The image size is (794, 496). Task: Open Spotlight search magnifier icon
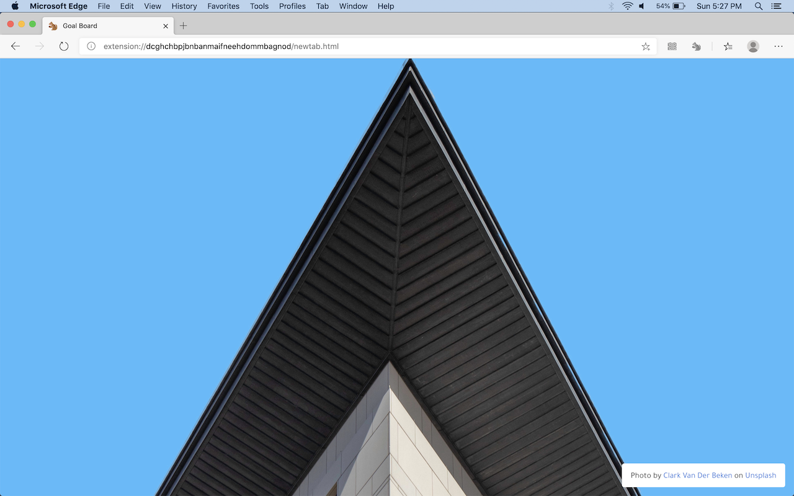[759, 6]
